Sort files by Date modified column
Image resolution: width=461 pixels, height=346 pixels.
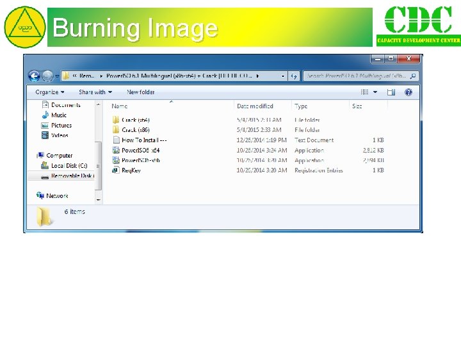pyautogui.click(x=263, y=106)
